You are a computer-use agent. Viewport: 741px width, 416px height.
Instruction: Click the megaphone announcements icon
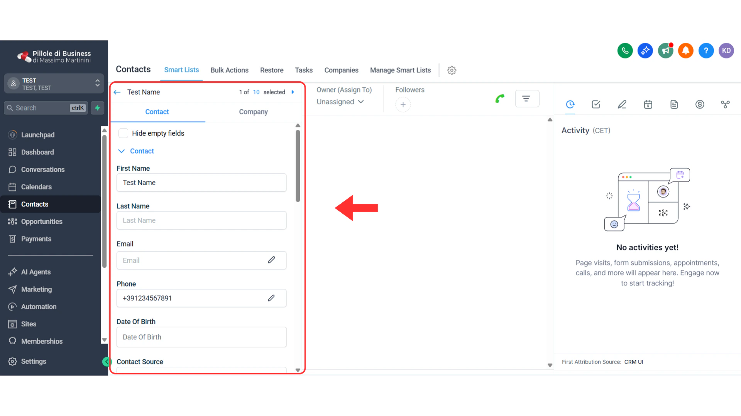point(665,50)
